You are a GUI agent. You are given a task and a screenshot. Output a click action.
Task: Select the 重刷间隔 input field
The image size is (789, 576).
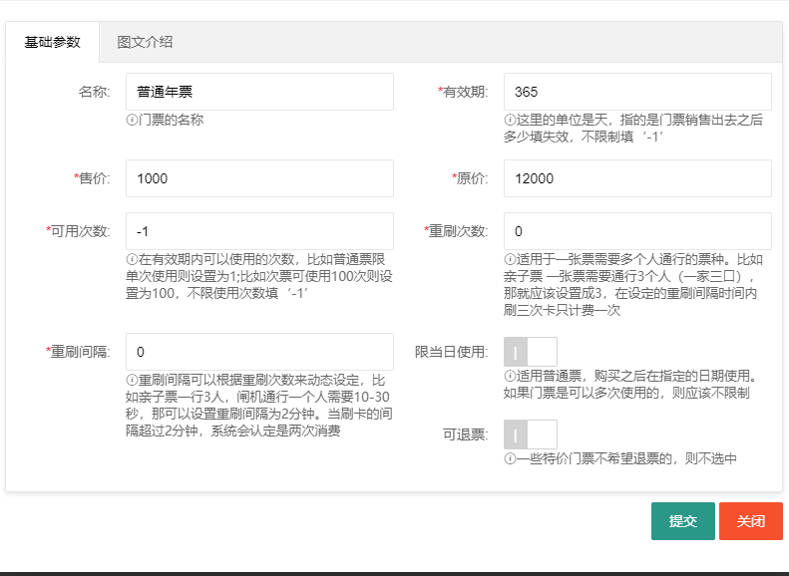pos(259,352)
